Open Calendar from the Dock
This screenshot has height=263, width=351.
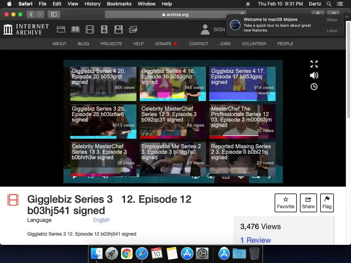coord(157,254)
